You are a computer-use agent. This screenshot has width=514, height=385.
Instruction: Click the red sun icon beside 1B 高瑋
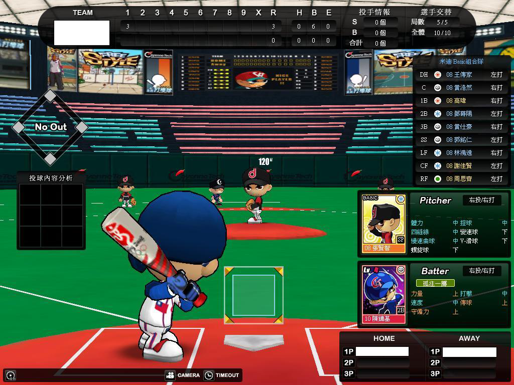pyautogui.click(x=438, y=101)
